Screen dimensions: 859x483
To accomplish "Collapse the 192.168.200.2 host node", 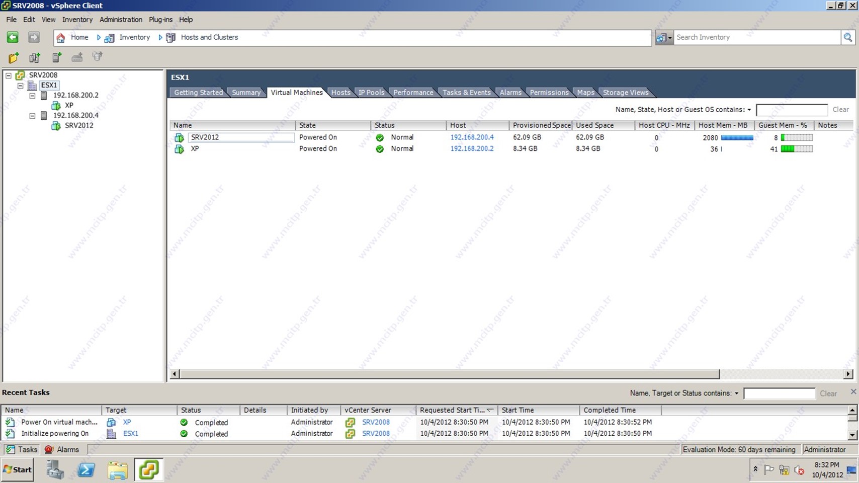I will 32,96.
